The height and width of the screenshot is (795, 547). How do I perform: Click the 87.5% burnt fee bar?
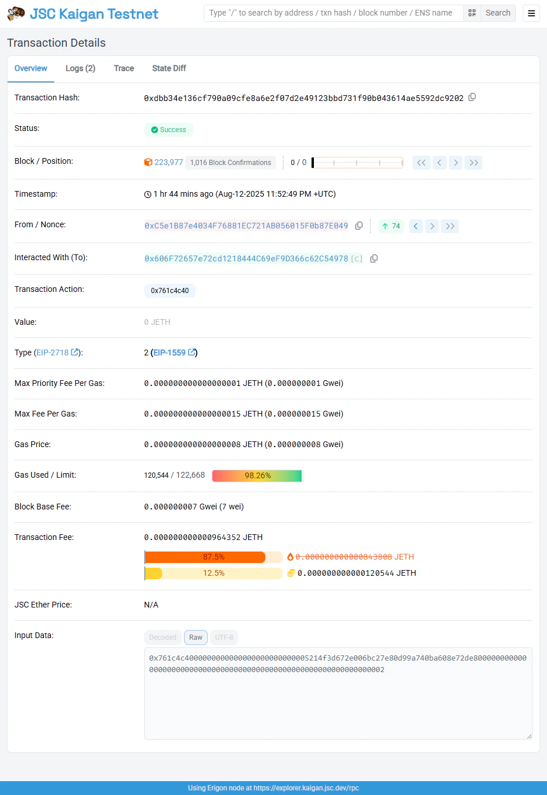tap(213, 557)
